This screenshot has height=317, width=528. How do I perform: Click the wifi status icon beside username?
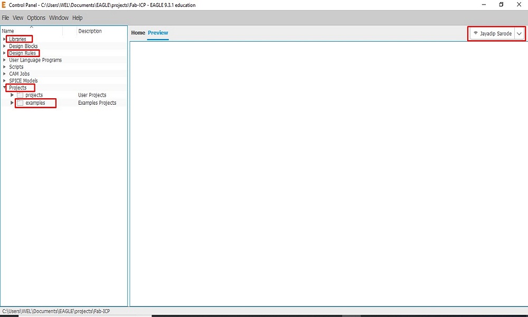click(x=476, y=33)
